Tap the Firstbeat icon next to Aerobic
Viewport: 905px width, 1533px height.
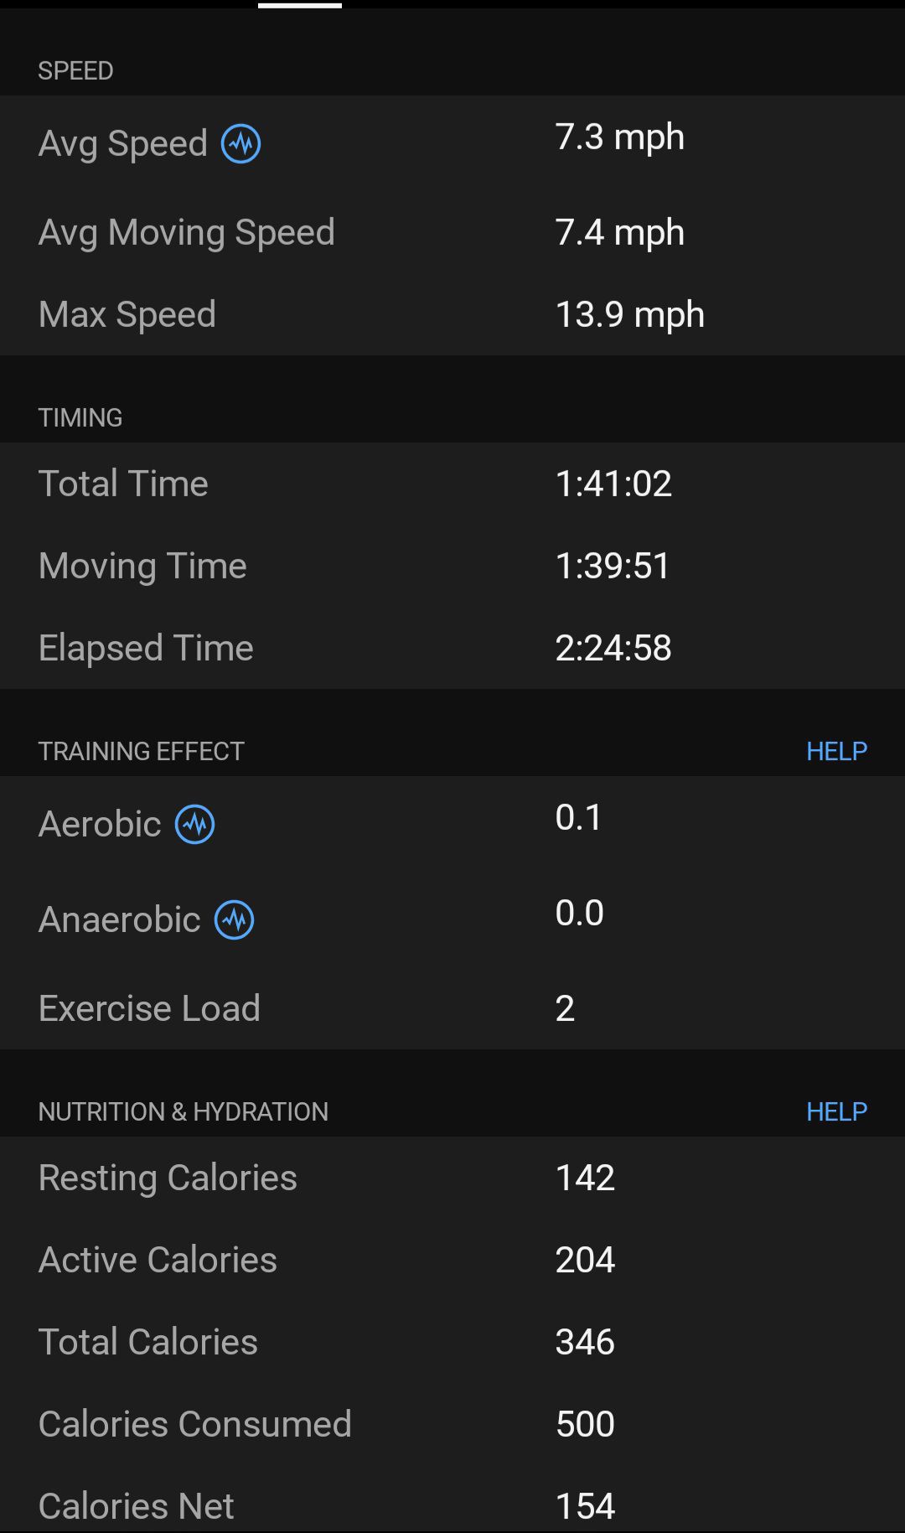pyautogui.click(x=194, y=824)
